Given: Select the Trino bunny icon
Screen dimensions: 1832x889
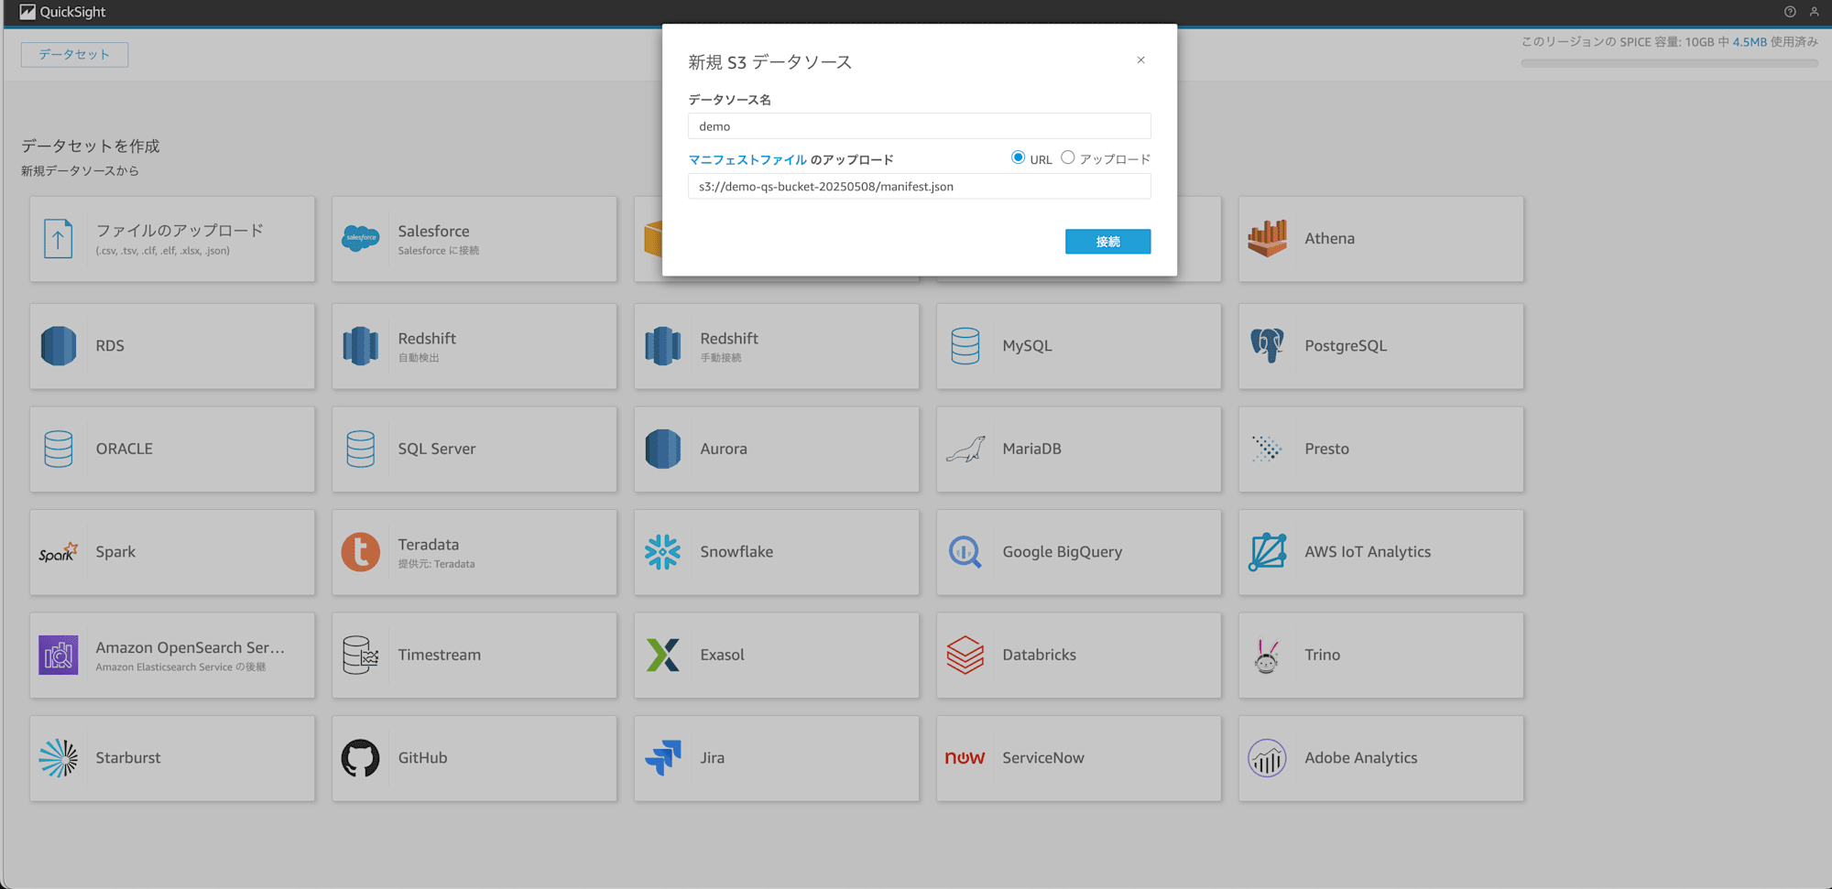Looking at the screenshot, I should click(1267, 656).
